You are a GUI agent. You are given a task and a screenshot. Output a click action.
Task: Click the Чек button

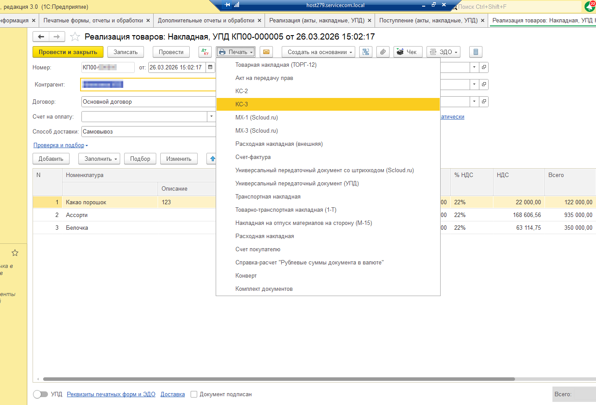pos(408,52)
